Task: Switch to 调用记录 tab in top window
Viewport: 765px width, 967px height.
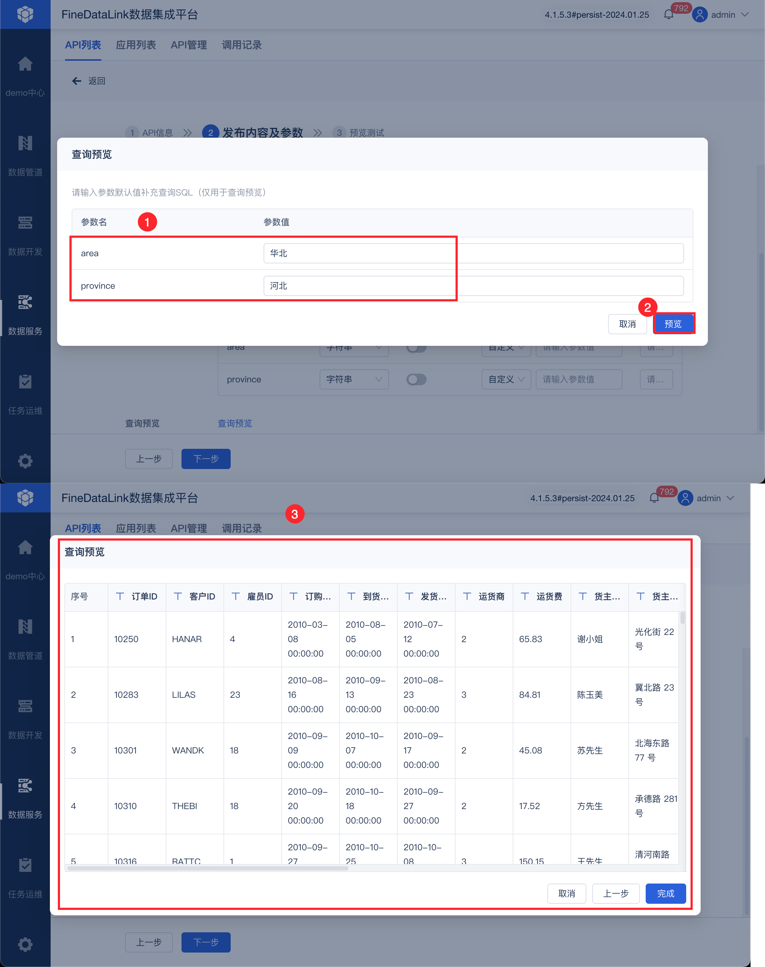Action: (x=242, y=45)
